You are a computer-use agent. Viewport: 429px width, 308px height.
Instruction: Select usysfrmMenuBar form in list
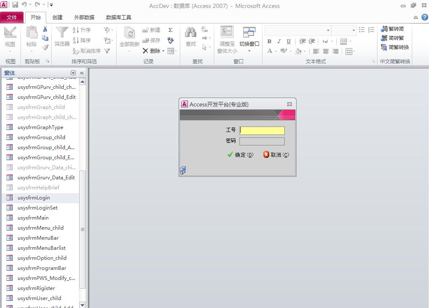(x=40, y=238)
